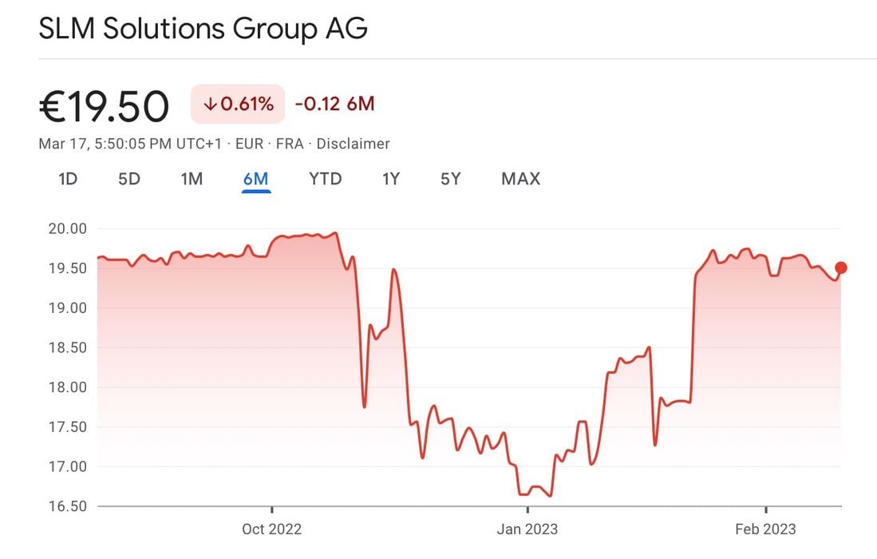Click the -0.12 6M change text
The height and width of the screenshot is (559, 877).
[x=334, y=104]
